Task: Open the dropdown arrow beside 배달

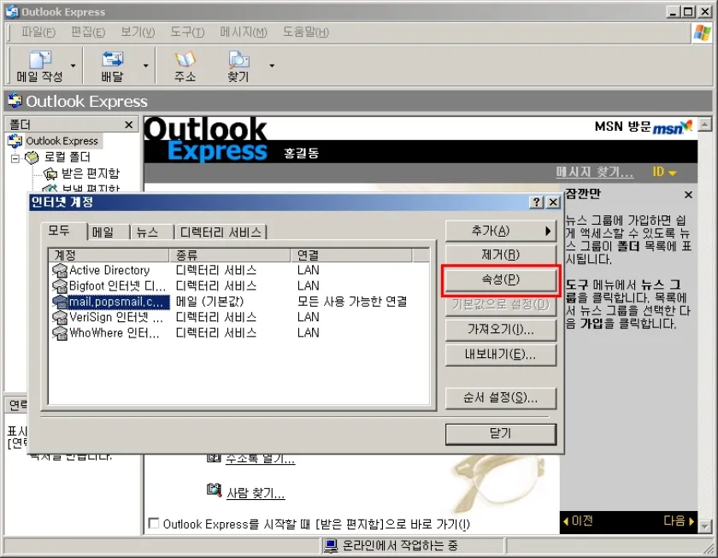Action: tap(145, 67)
